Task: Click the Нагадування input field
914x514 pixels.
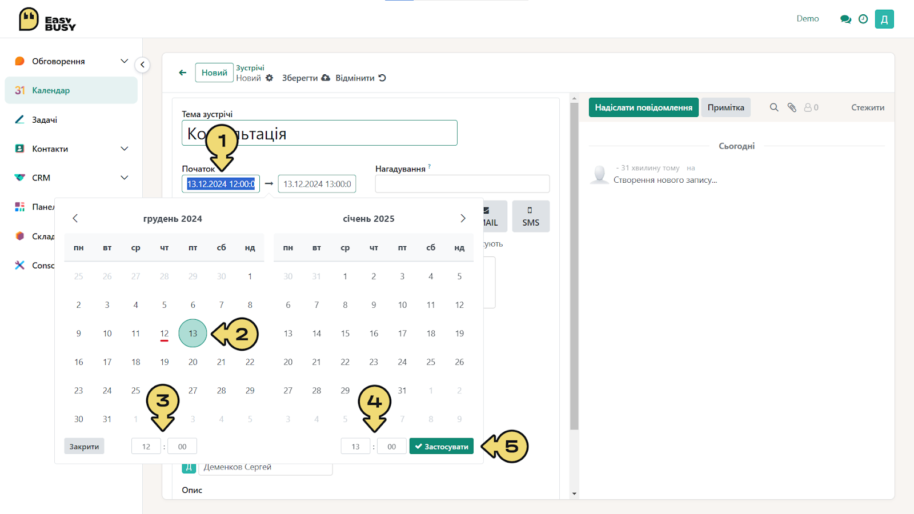Action: pyautogui.click(x=462, y=184)
